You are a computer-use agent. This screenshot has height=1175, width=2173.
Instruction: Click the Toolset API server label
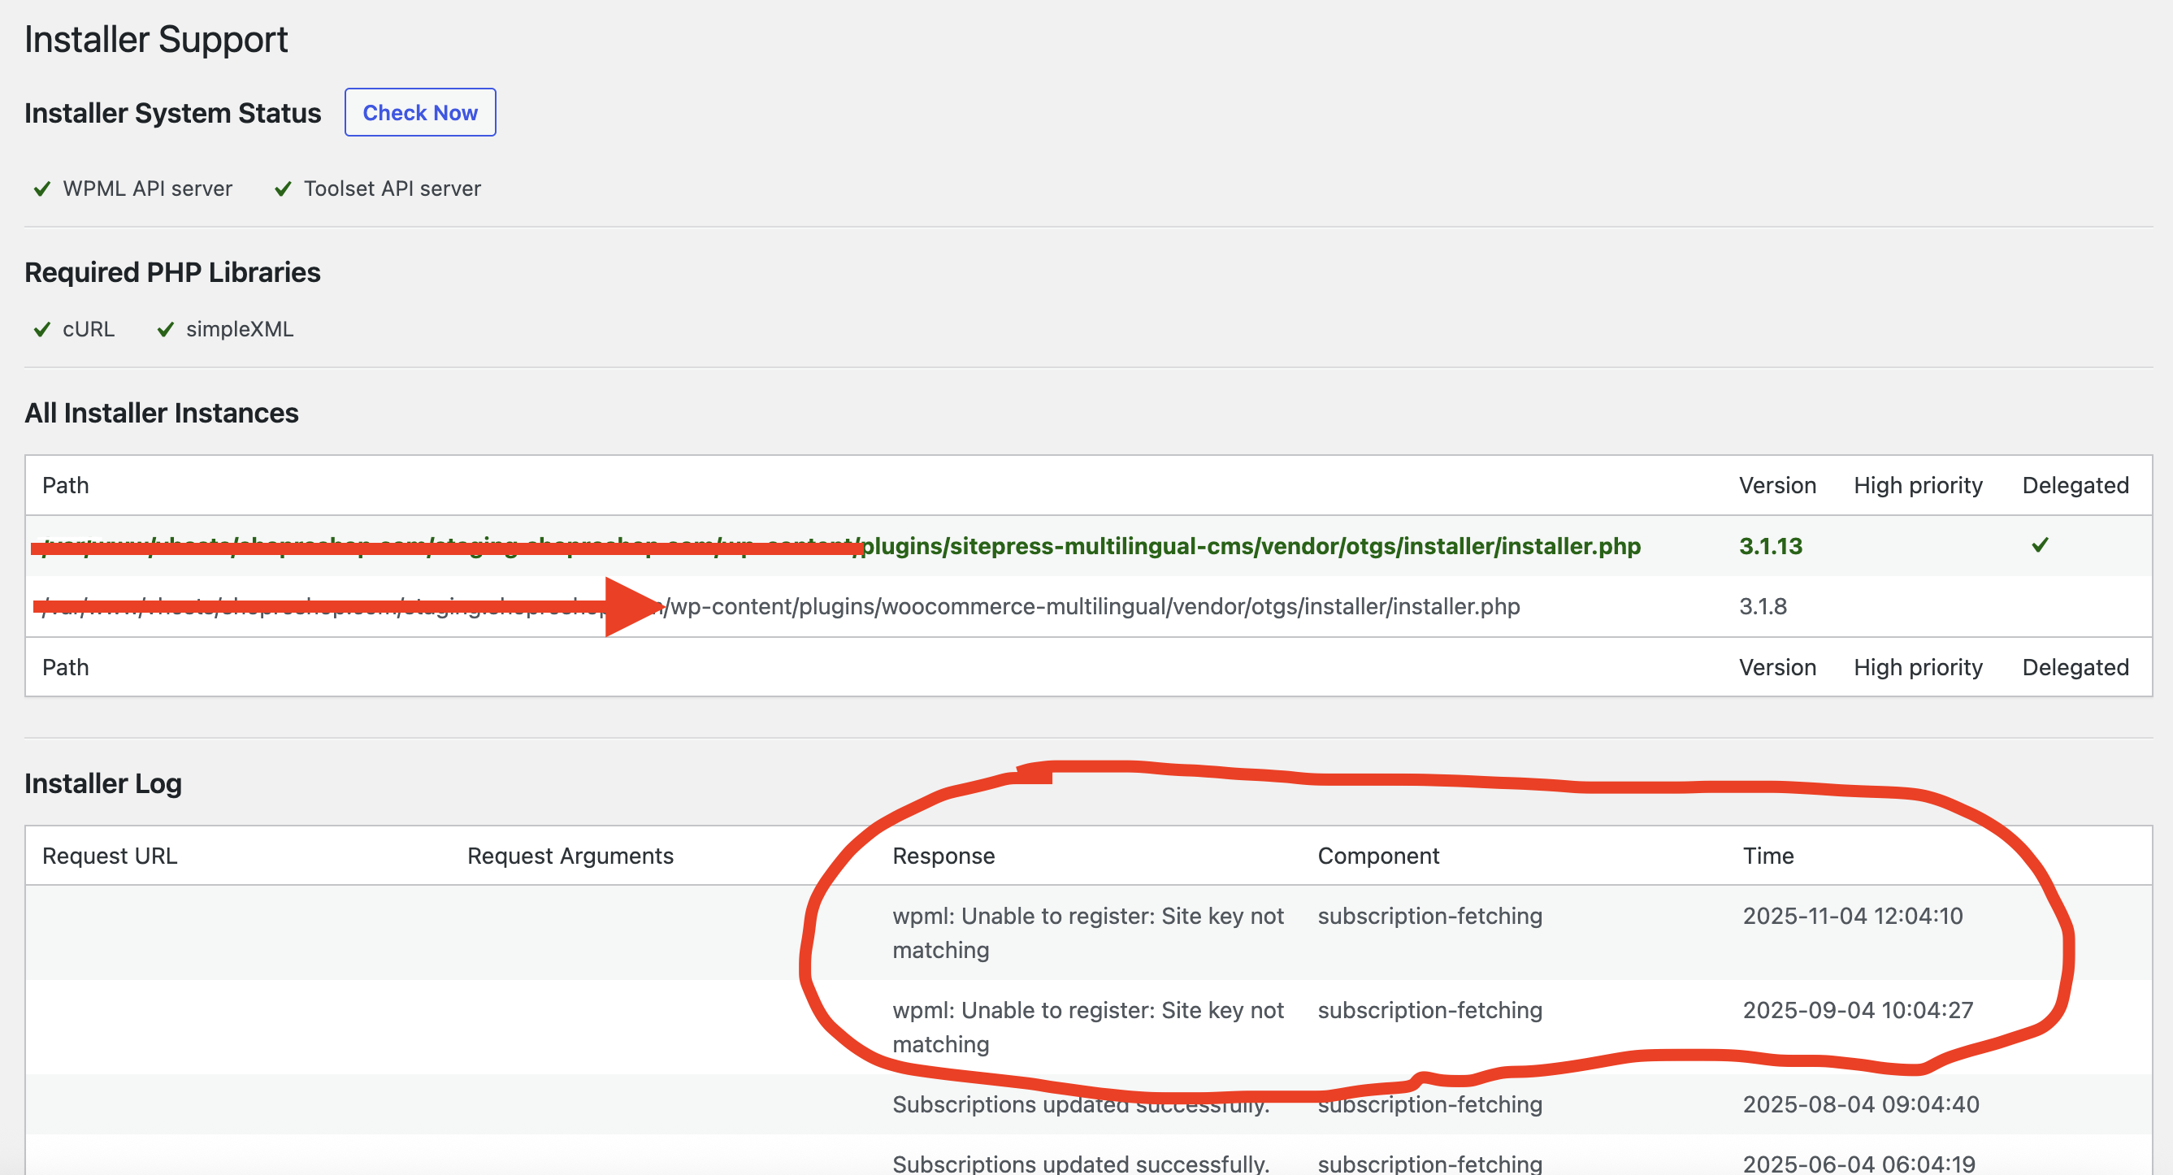[393, 189]
